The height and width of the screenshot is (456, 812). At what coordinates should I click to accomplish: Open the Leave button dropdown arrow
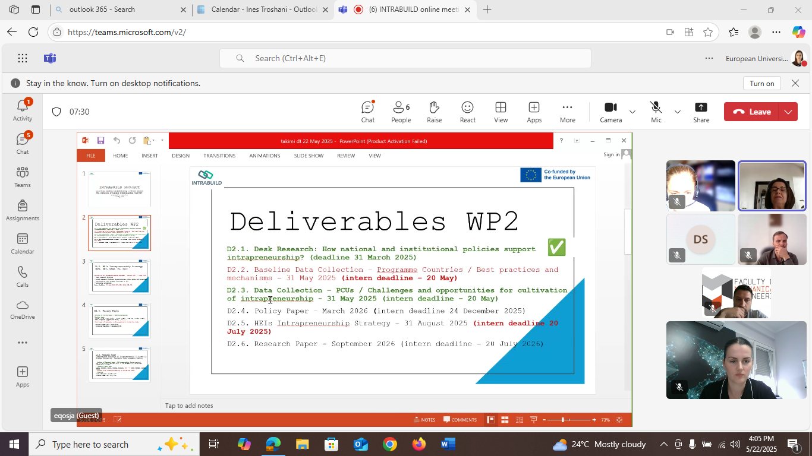[788, 112]
